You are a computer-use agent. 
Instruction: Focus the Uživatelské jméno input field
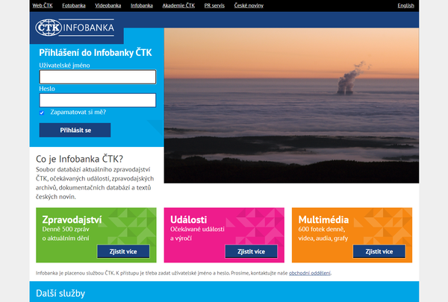point(98,77)
